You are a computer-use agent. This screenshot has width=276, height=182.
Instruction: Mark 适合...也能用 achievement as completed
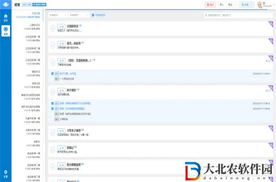[52, 45]
